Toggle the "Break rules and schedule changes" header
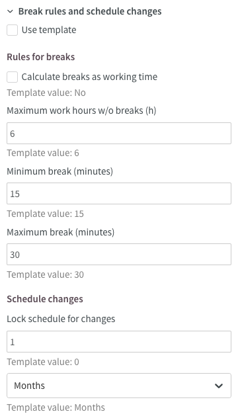238x416 pixels. (x=90, y=11)
